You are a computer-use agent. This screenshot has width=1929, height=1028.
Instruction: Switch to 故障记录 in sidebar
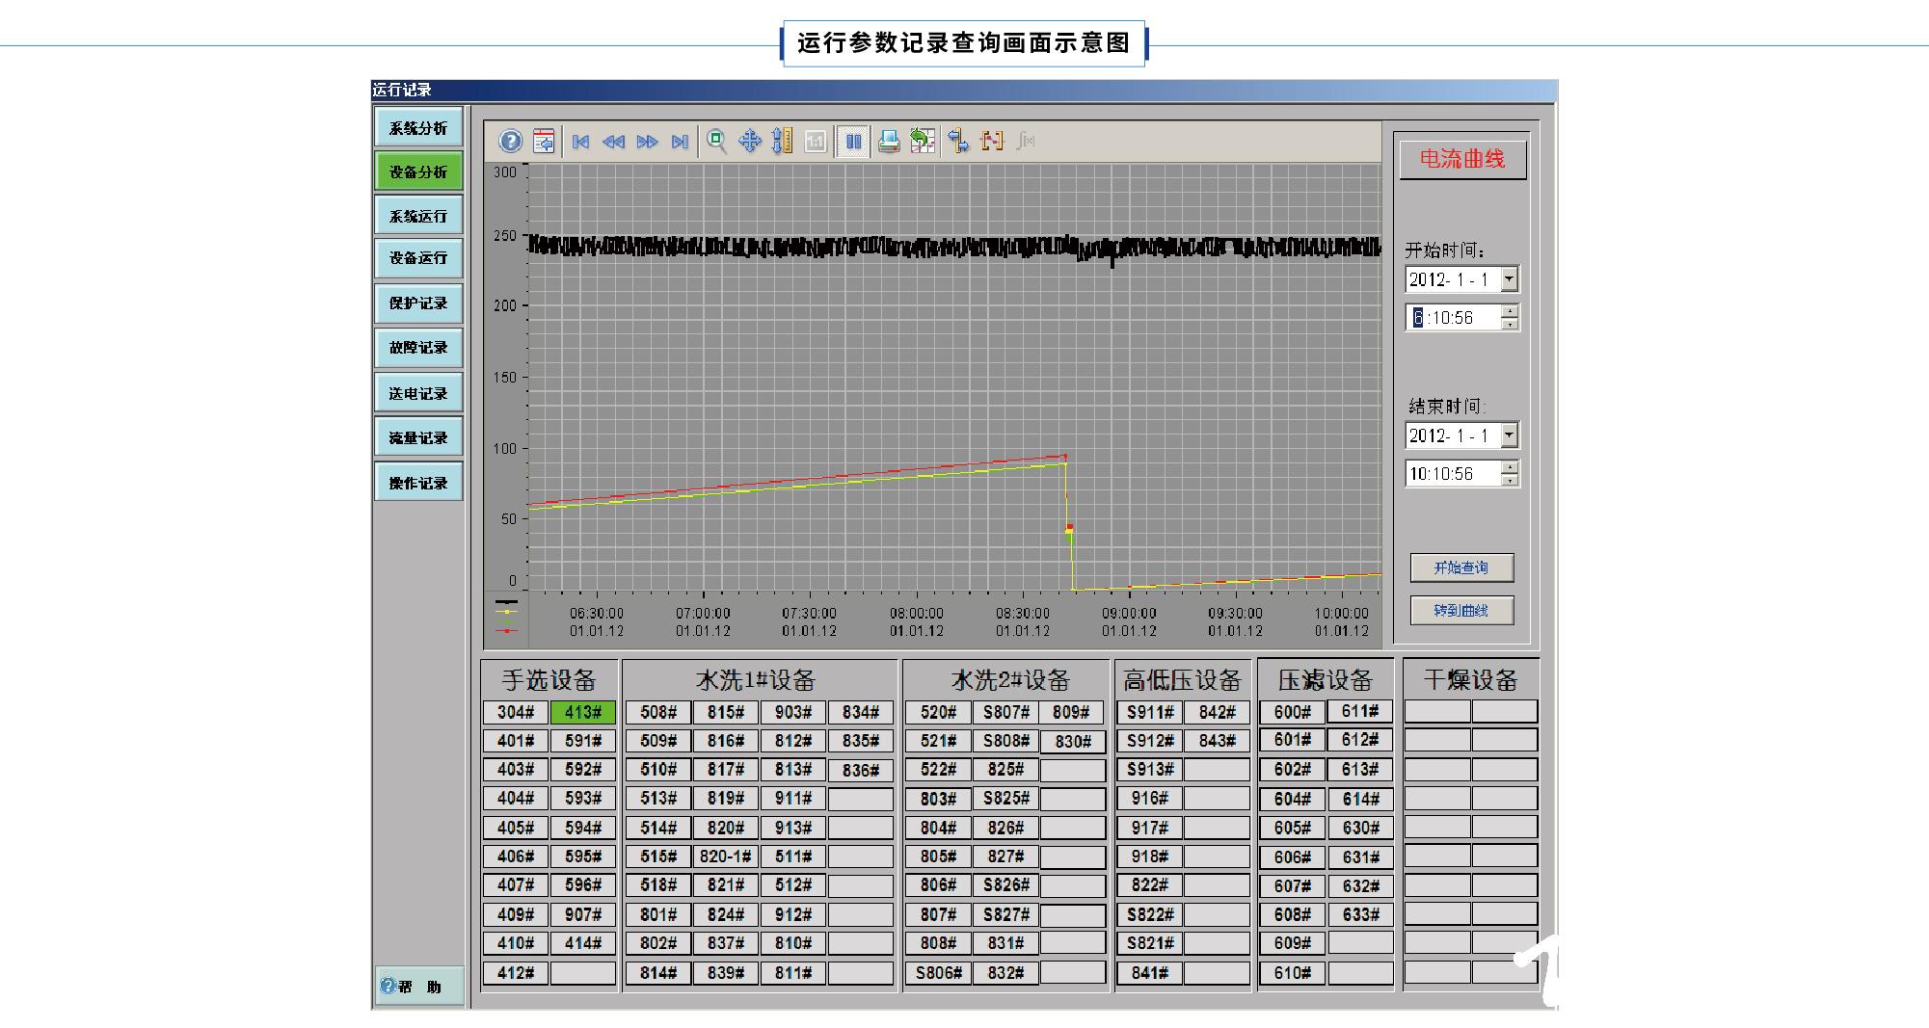(418, 348)
